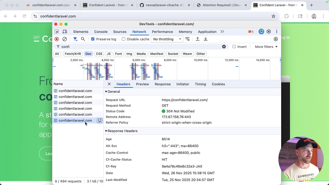Screen dimensions: 329x185
Task: Open the network search magnifier
Action: (x=83, y=39)
